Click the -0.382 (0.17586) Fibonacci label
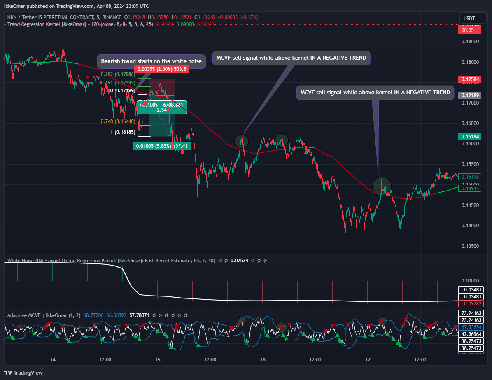The height and width of the screenshot is (380, 492). pos(117,75)
